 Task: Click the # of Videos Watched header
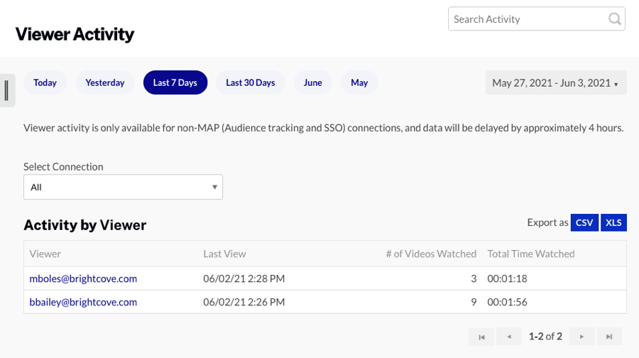tap(431, 254)
